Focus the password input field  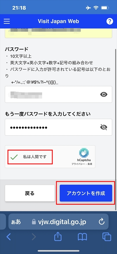pos(58,94)
